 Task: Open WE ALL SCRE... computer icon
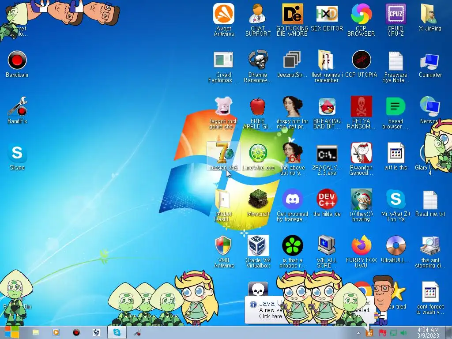click(327, 252)
